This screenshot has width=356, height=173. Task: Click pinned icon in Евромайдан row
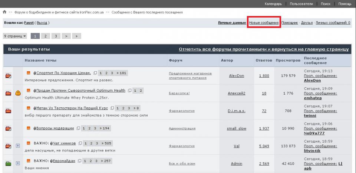point(18,163)
